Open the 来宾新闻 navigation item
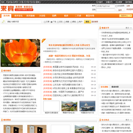 click(30, 16)
